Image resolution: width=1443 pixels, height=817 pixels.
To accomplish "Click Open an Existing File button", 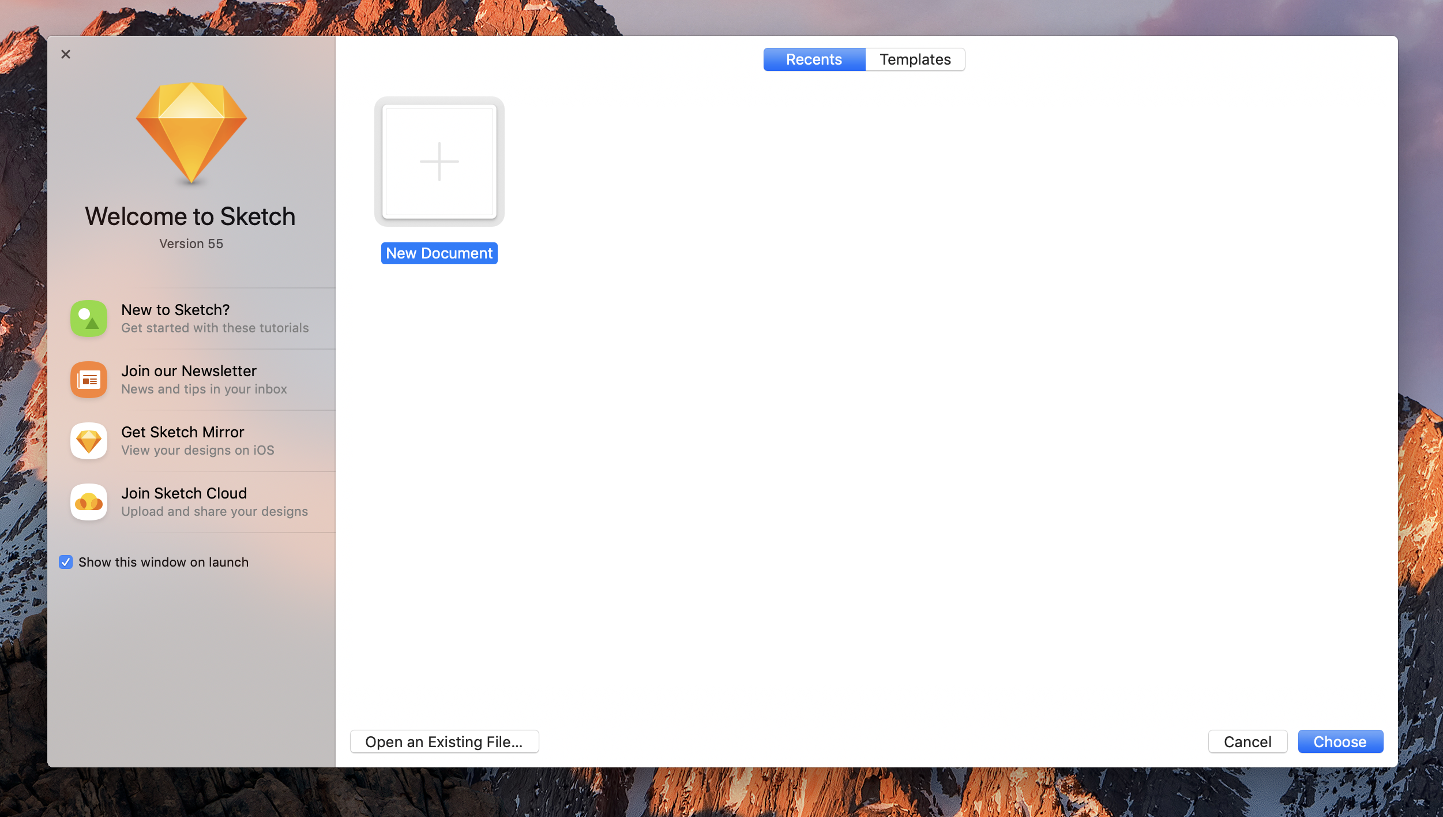I will 444,741.
